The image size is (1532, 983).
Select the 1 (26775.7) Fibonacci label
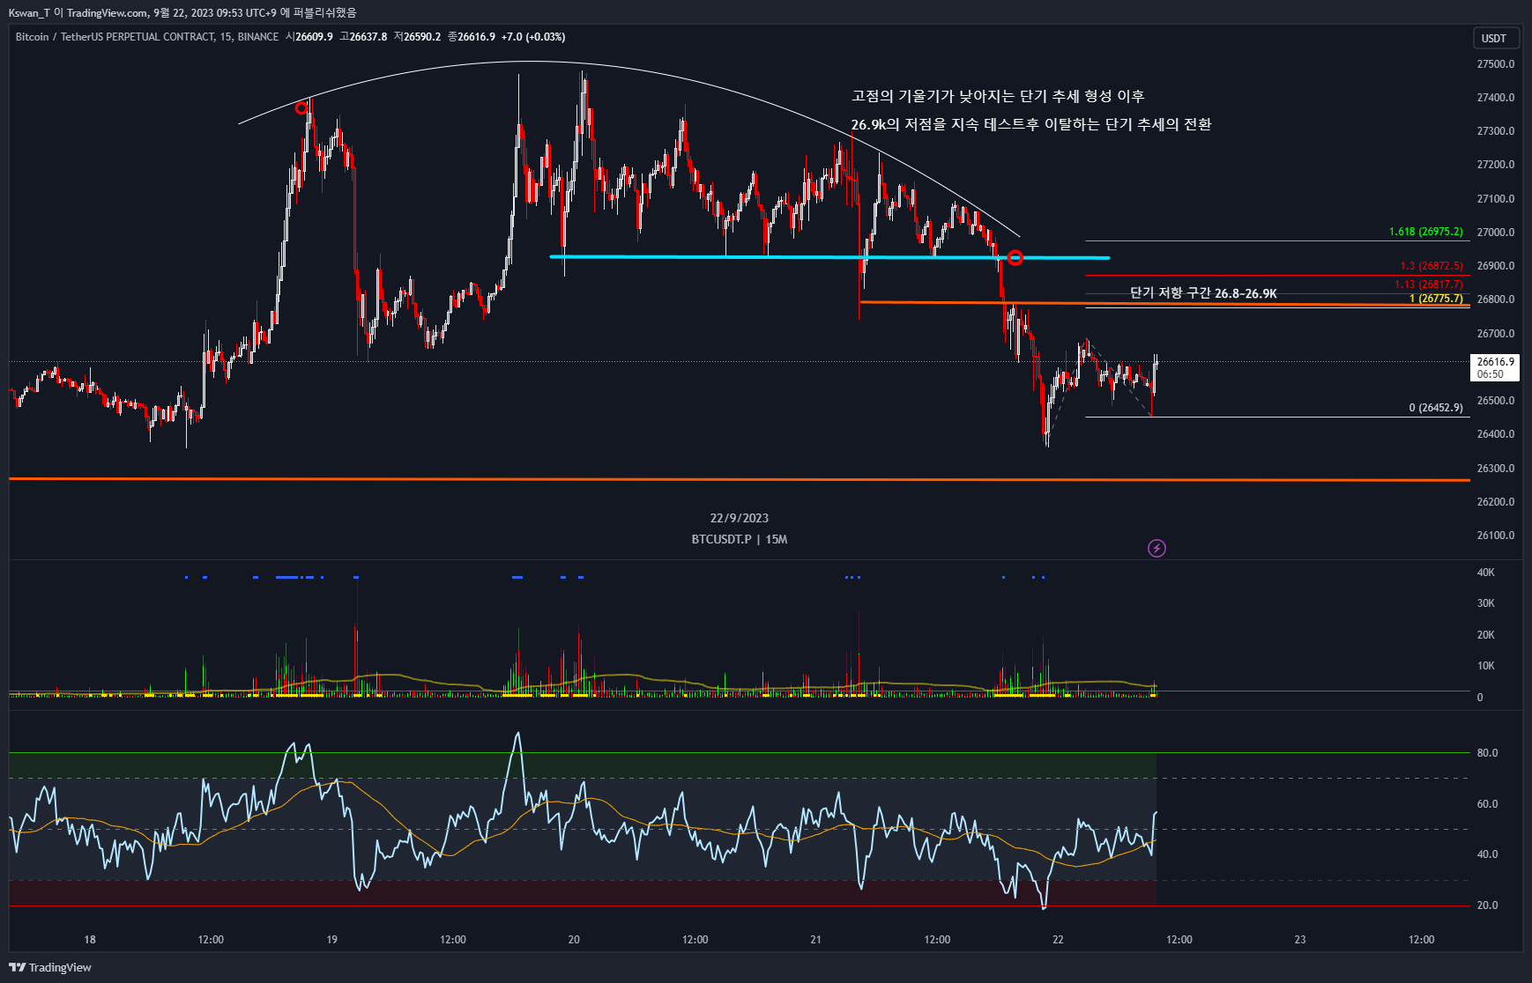[x=1436, y=299]
